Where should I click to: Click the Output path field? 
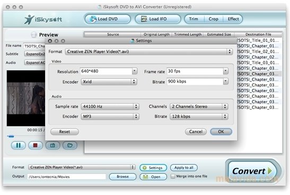[67, 177]
